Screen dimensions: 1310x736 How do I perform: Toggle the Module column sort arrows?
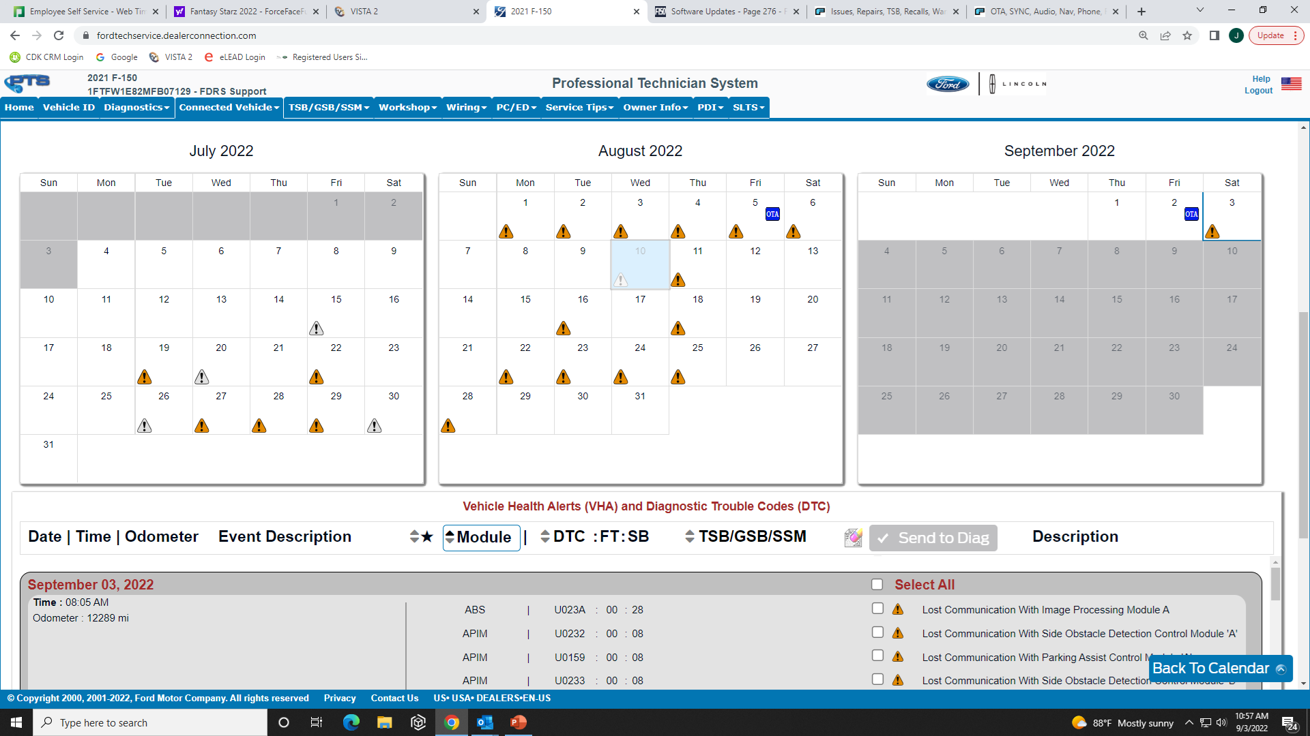(x=450, y=537)
